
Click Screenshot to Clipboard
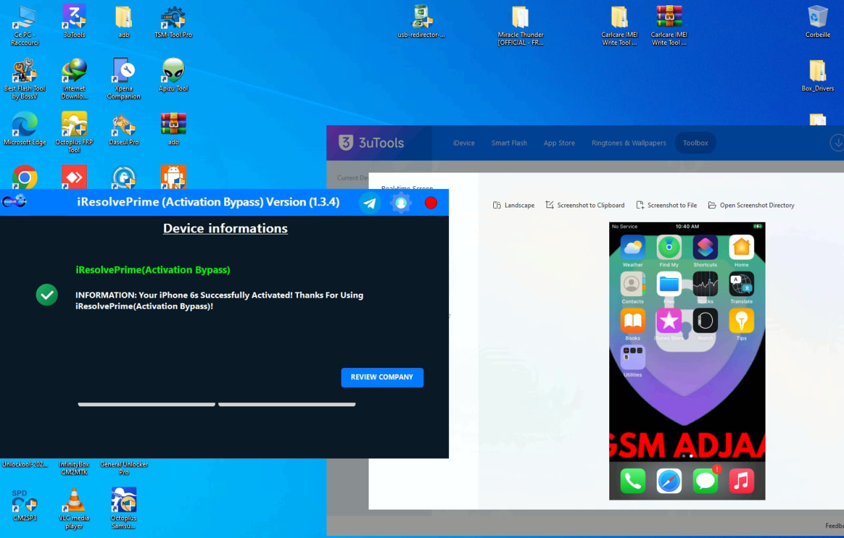pos(585,205)
